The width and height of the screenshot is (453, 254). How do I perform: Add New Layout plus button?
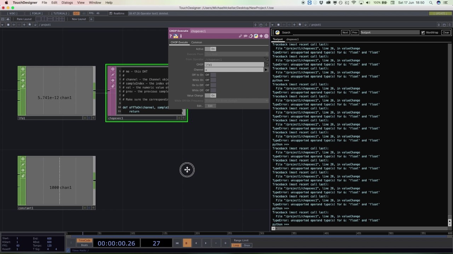coord(91,19)
